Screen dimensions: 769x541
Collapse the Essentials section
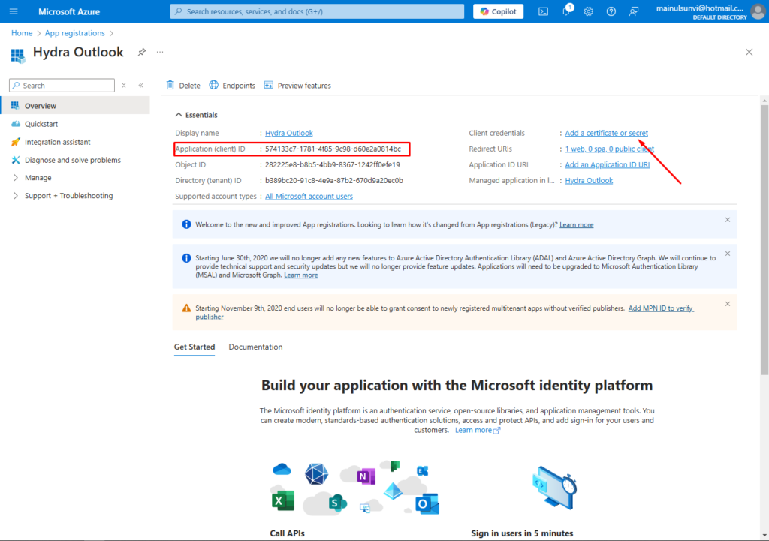click(196, 115)
